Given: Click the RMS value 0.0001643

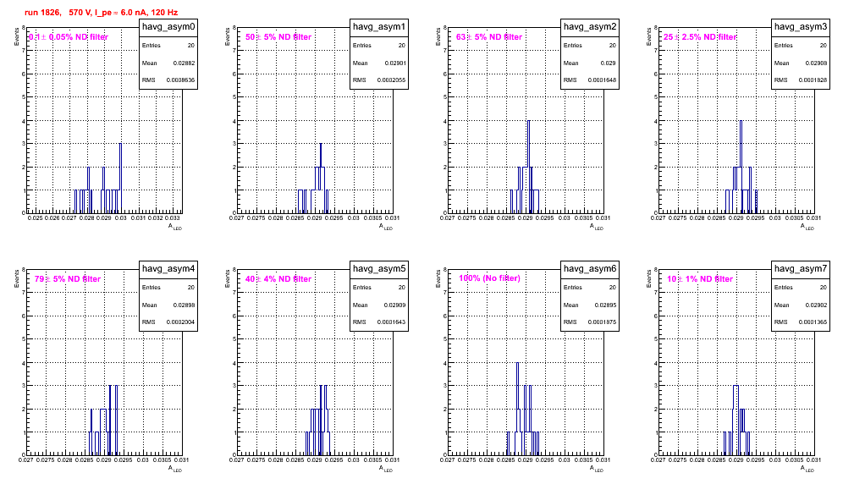Looking at the screenshot, I should pos(391,322).
